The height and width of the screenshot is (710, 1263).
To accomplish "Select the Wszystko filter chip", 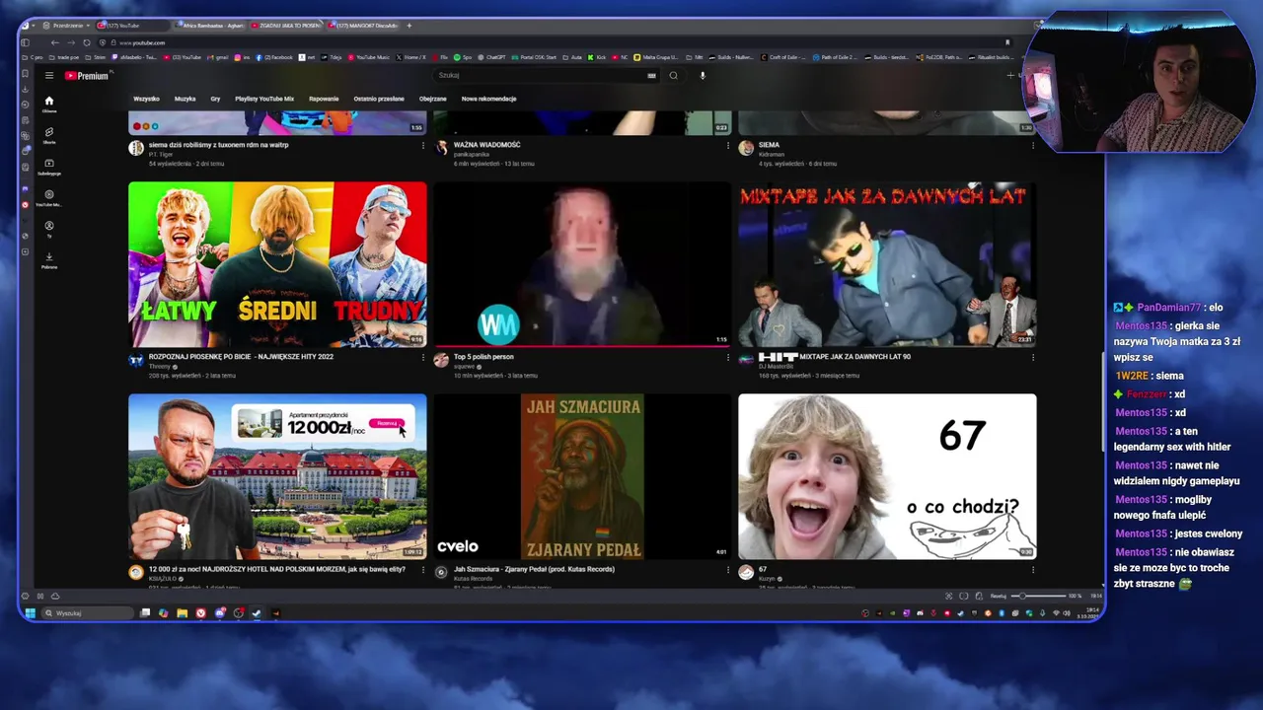I will [146, 99].
